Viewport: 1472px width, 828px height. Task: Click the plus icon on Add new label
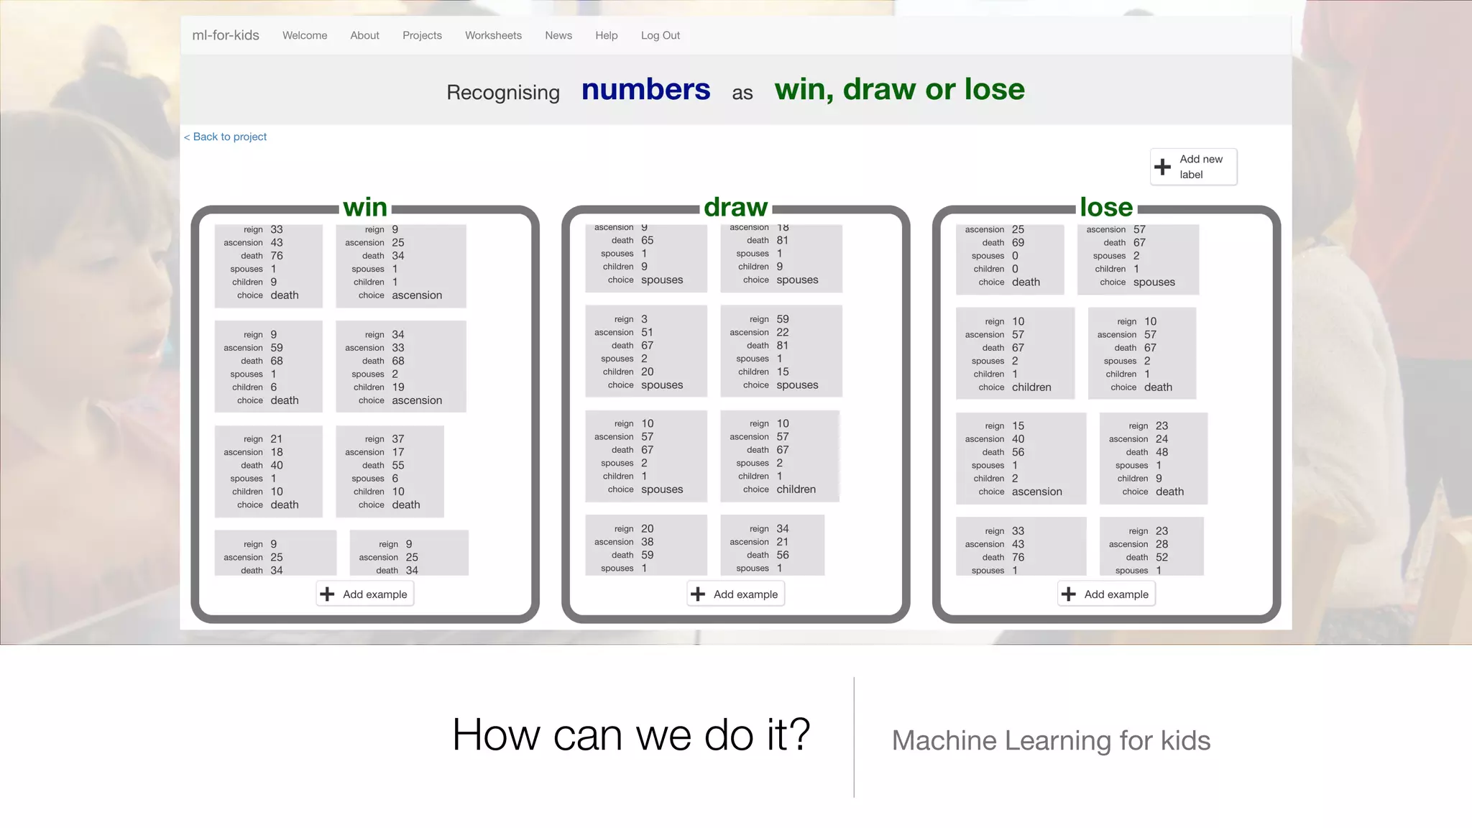pyautogui.click(x=1162, y=167)
